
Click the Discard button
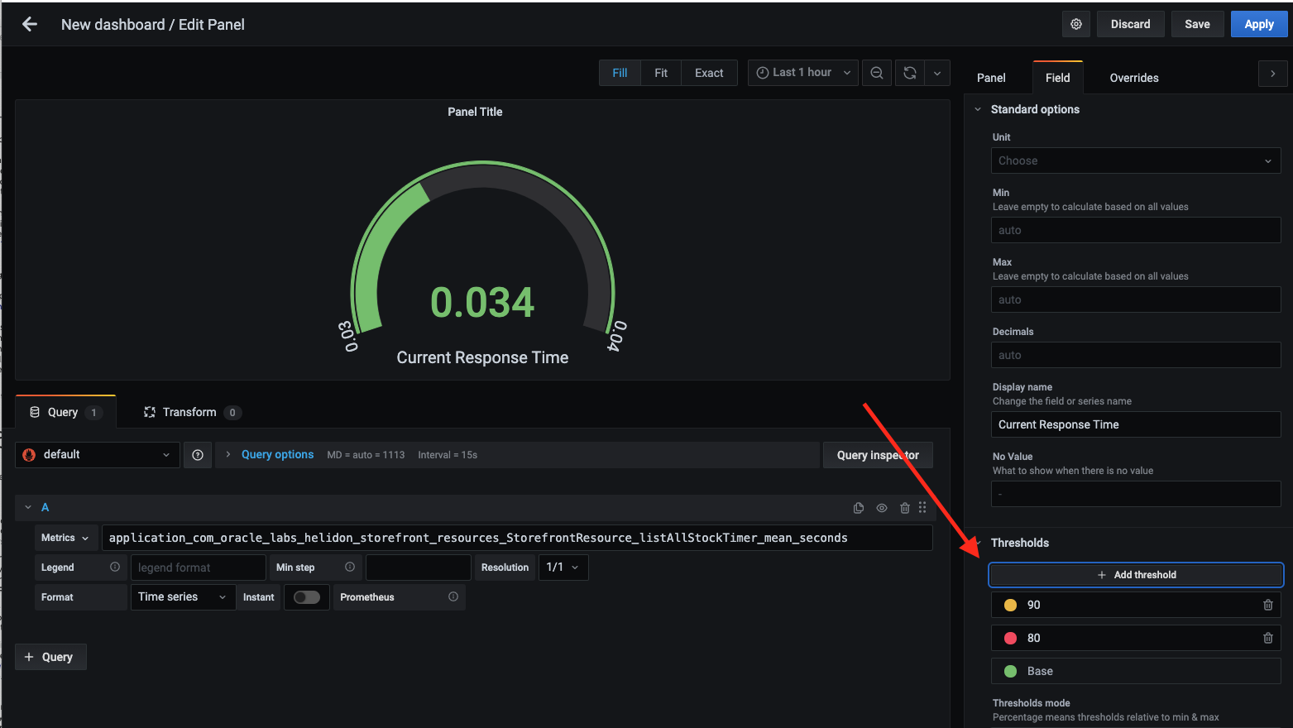pos(1130,24)
